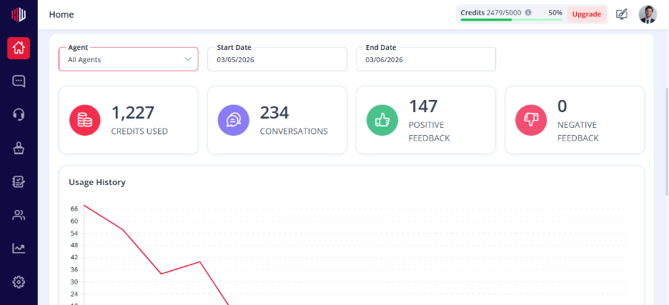The height and width of the screenshot is (305, 669).
Task: Open the users team sidebar icon
Action: (19, 215)
